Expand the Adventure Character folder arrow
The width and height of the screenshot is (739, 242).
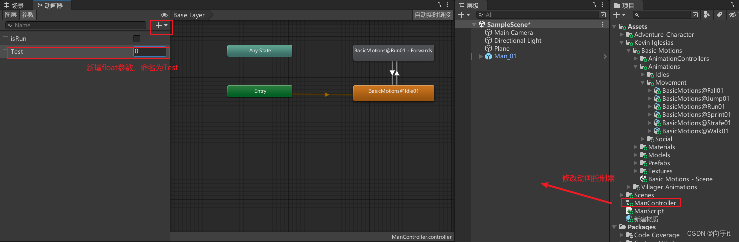622,34
